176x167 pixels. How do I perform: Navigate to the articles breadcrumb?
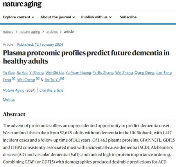[52, 32]
